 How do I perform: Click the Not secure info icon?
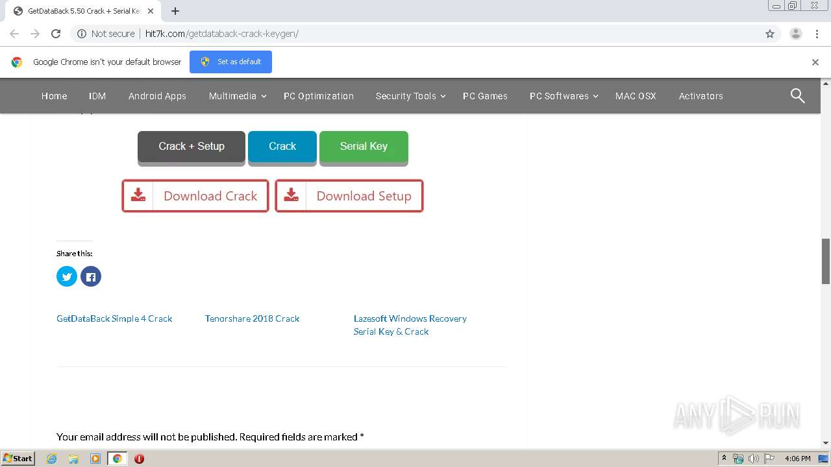(82, 34)
